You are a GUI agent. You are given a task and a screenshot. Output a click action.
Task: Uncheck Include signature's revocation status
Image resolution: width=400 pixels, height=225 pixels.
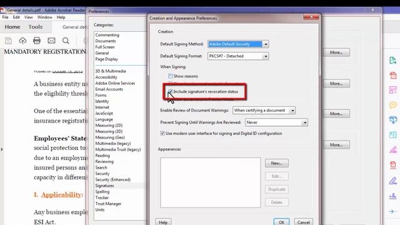[x=171, y=91]
